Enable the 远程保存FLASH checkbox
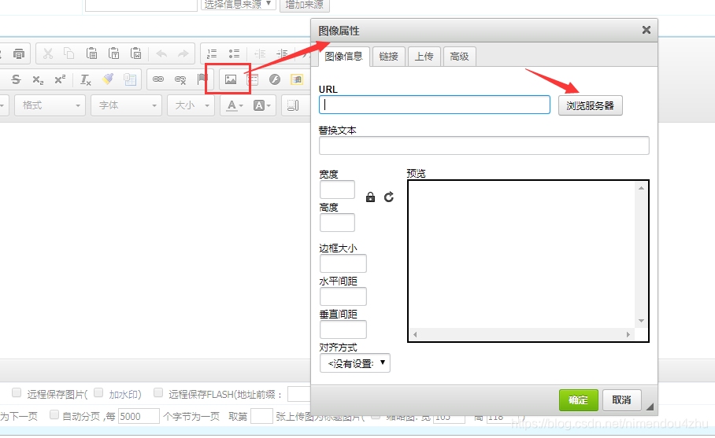 point(158,392)
